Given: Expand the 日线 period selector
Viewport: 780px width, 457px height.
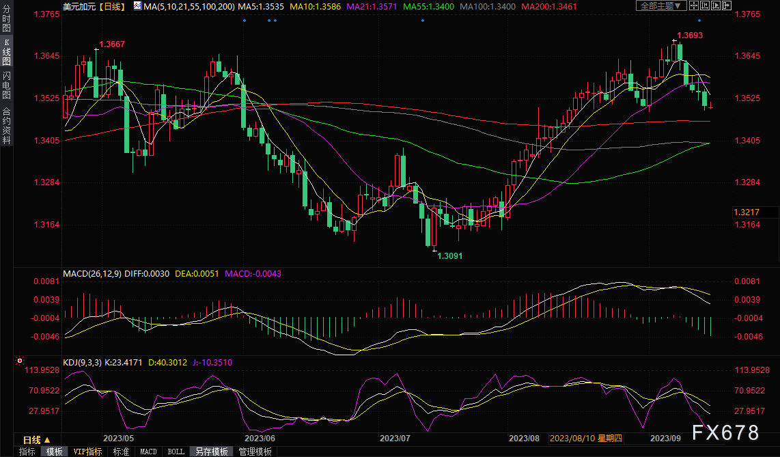Looking at the screenshot, I should 38,440.
